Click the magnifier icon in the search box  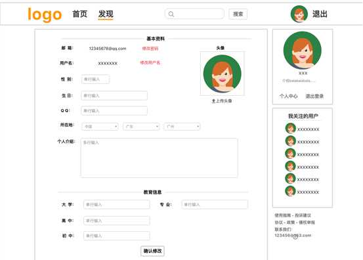point(171,14)
